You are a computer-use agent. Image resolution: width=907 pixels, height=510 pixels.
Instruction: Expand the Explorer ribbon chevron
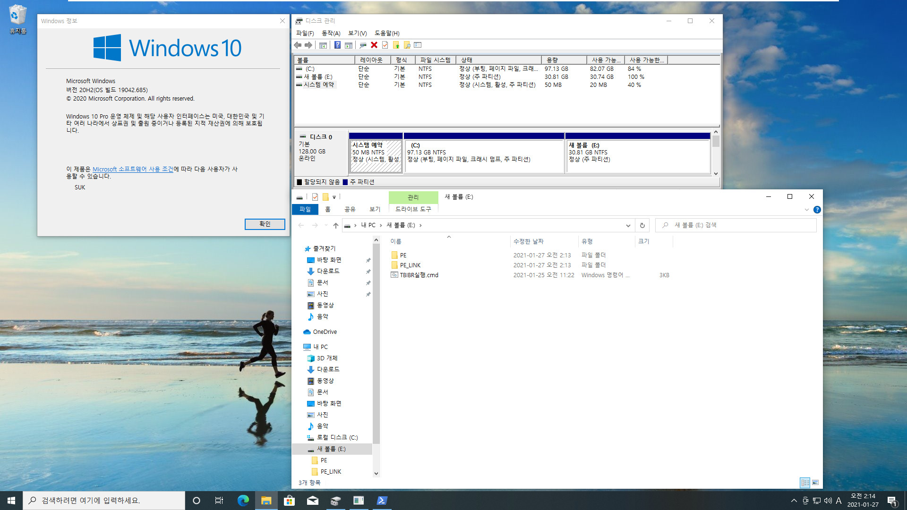(x=807, y=210)
